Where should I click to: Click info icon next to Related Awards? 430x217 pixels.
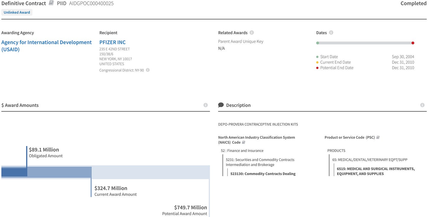(252, 33)
